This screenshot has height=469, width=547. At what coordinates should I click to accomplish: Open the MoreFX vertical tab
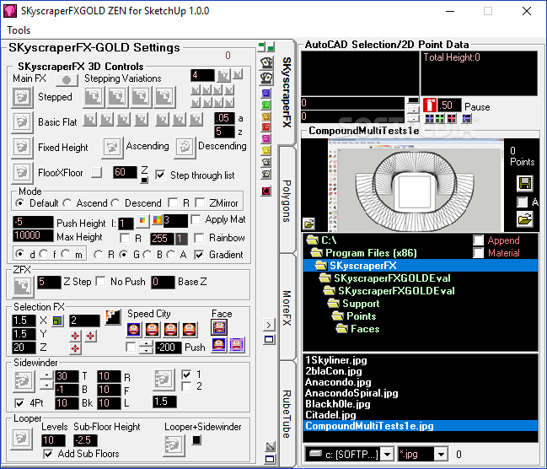tap(287, 308)
